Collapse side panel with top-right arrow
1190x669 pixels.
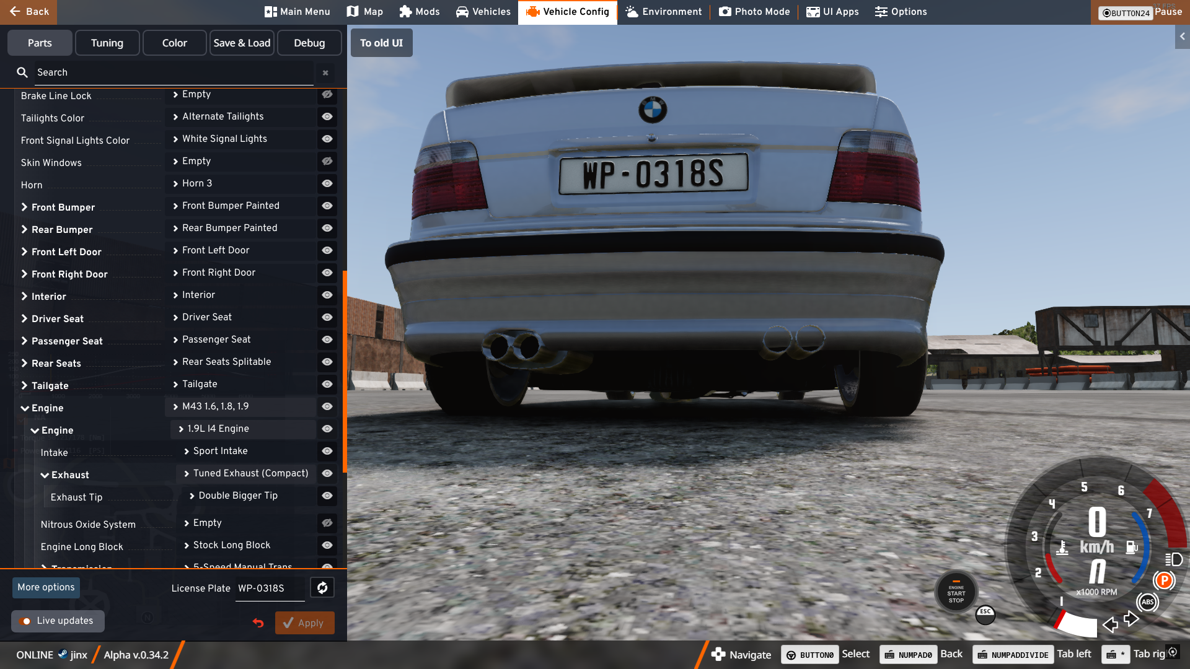click(1183, 37)
